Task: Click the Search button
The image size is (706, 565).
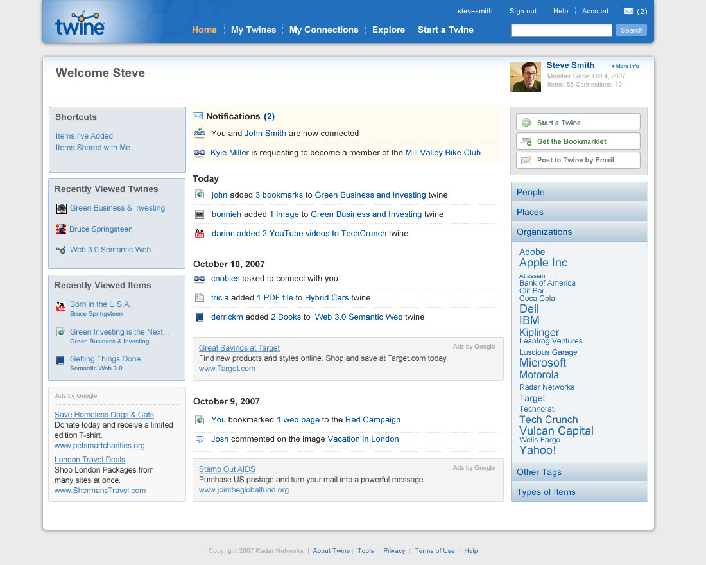Action: (632, 30)
